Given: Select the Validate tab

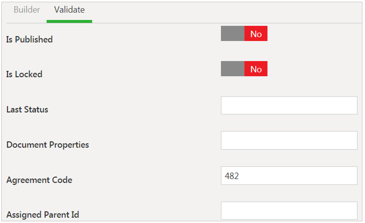Looking at the screenshot, I should pos(69,10).
